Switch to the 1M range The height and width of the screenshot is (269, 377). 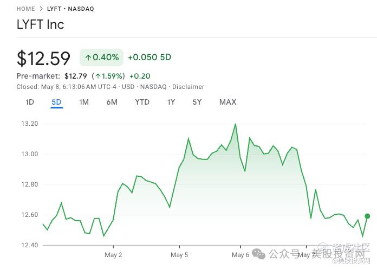(84, 102)
